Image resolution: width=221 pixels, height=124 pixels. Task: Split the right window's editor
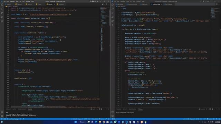[x=217, y=4]
